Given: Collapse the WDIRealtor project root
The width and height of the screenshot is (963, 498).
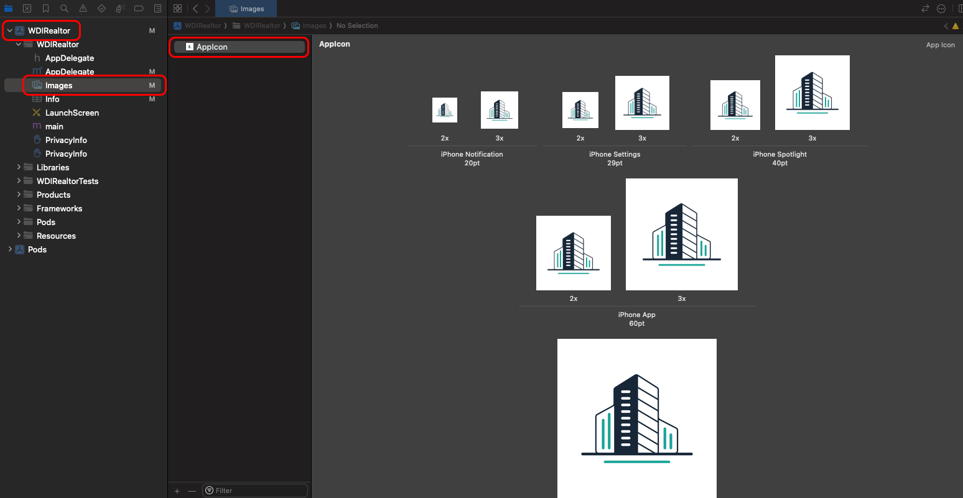Looking at the screenshot, I should (x=10, y=30).
